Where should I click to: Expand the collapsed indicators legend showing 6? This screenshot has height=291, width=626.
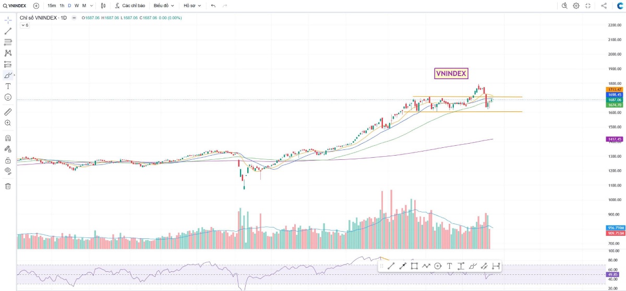(x=25, y=25)
